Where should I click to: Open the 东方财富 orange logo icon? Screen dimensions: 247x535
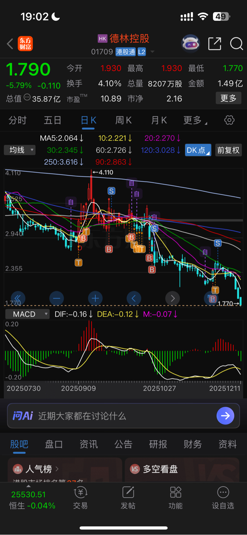25,44
